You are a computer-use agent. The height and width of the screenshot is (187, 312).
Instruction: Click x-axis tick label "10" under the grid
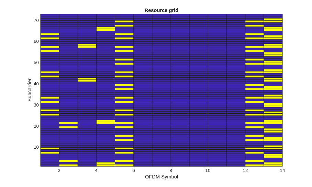[208, 171]
